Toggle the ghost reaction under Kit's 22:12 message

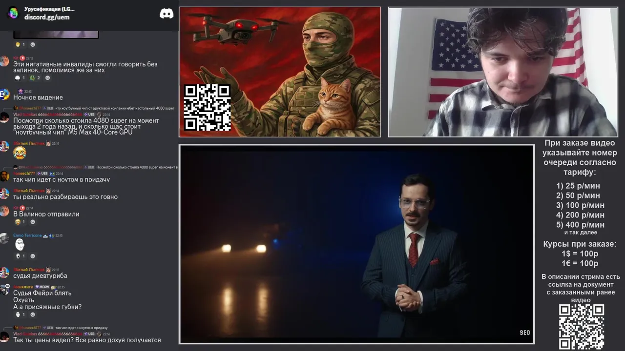(20, 78)
